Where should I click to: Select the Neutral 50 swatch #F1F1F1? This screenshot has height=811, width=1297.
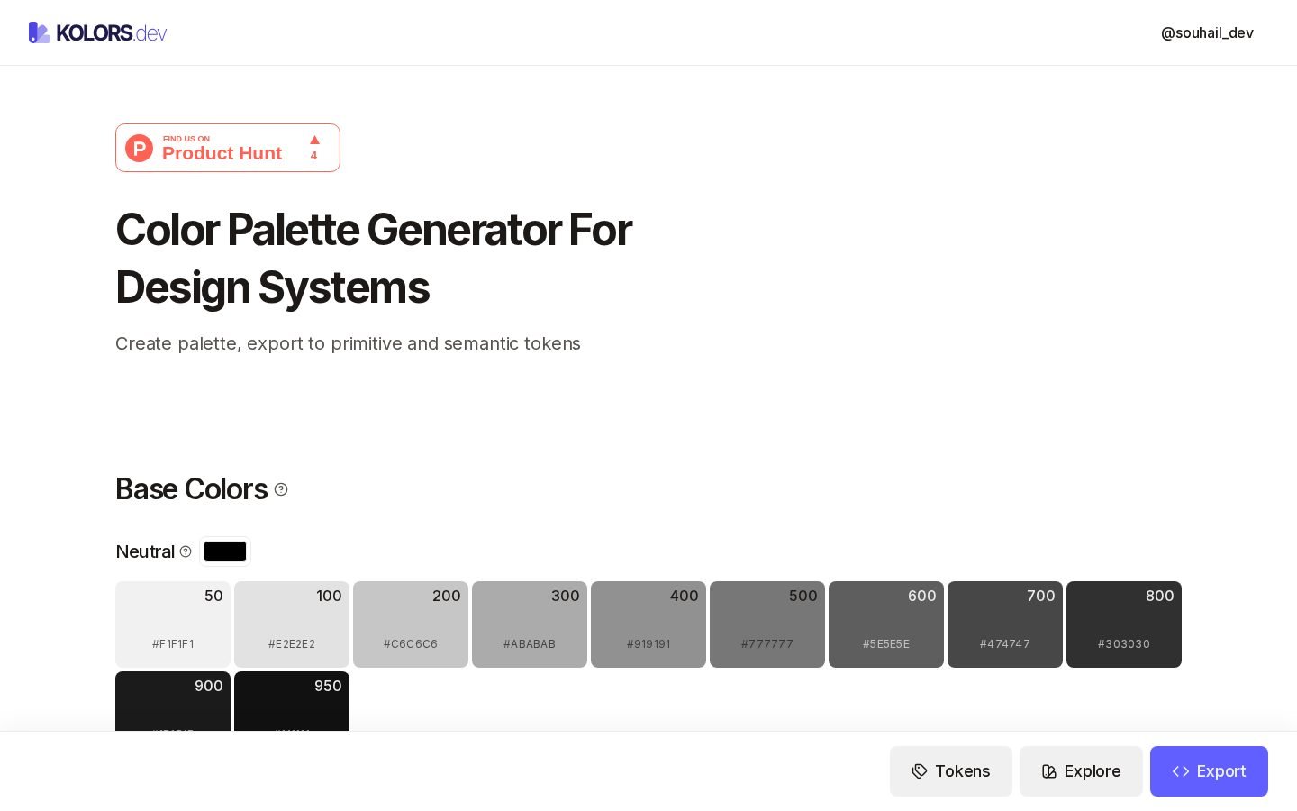(173, 624)
